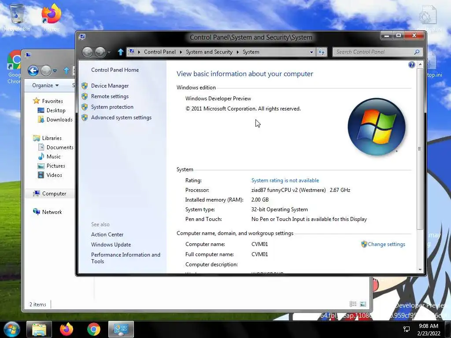The height and width of the screenshot is (338, 451).
Task: Click System rating is not available link
Action: coord(285,180)
